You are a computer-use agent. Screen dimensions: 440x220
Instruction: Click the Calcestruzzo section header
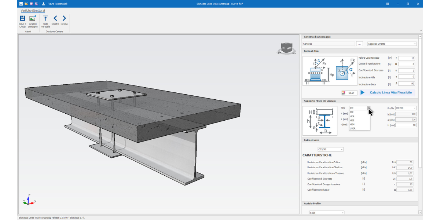[x=360, y=140]
